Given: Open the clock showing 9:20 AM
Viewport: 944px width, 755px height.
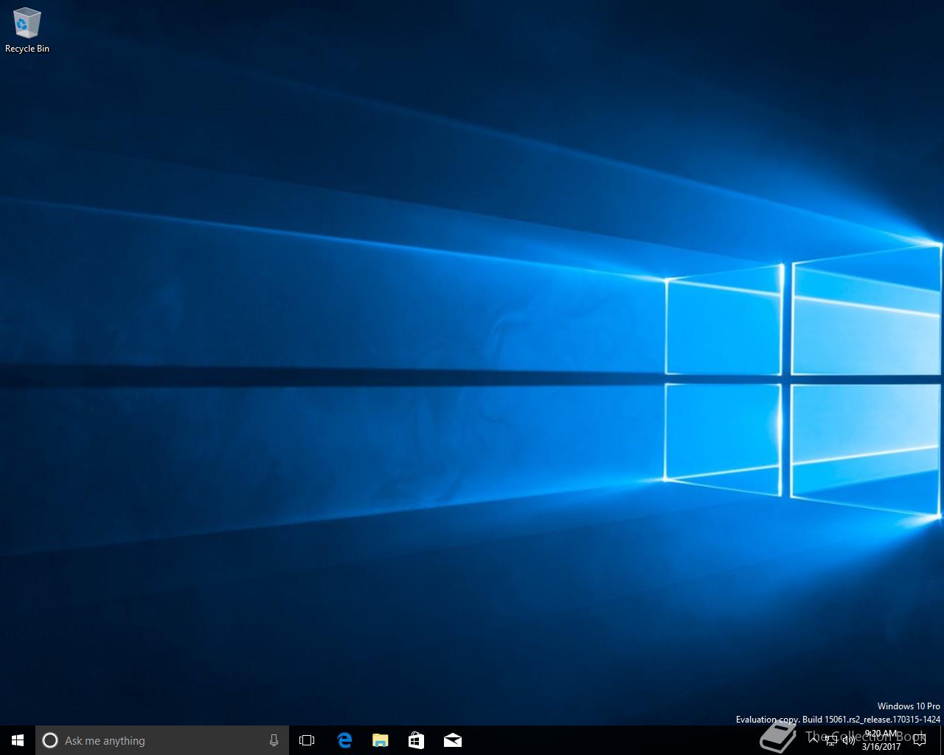Looking at the screenshot, I should pyautogui.click(x=881, y=740).
